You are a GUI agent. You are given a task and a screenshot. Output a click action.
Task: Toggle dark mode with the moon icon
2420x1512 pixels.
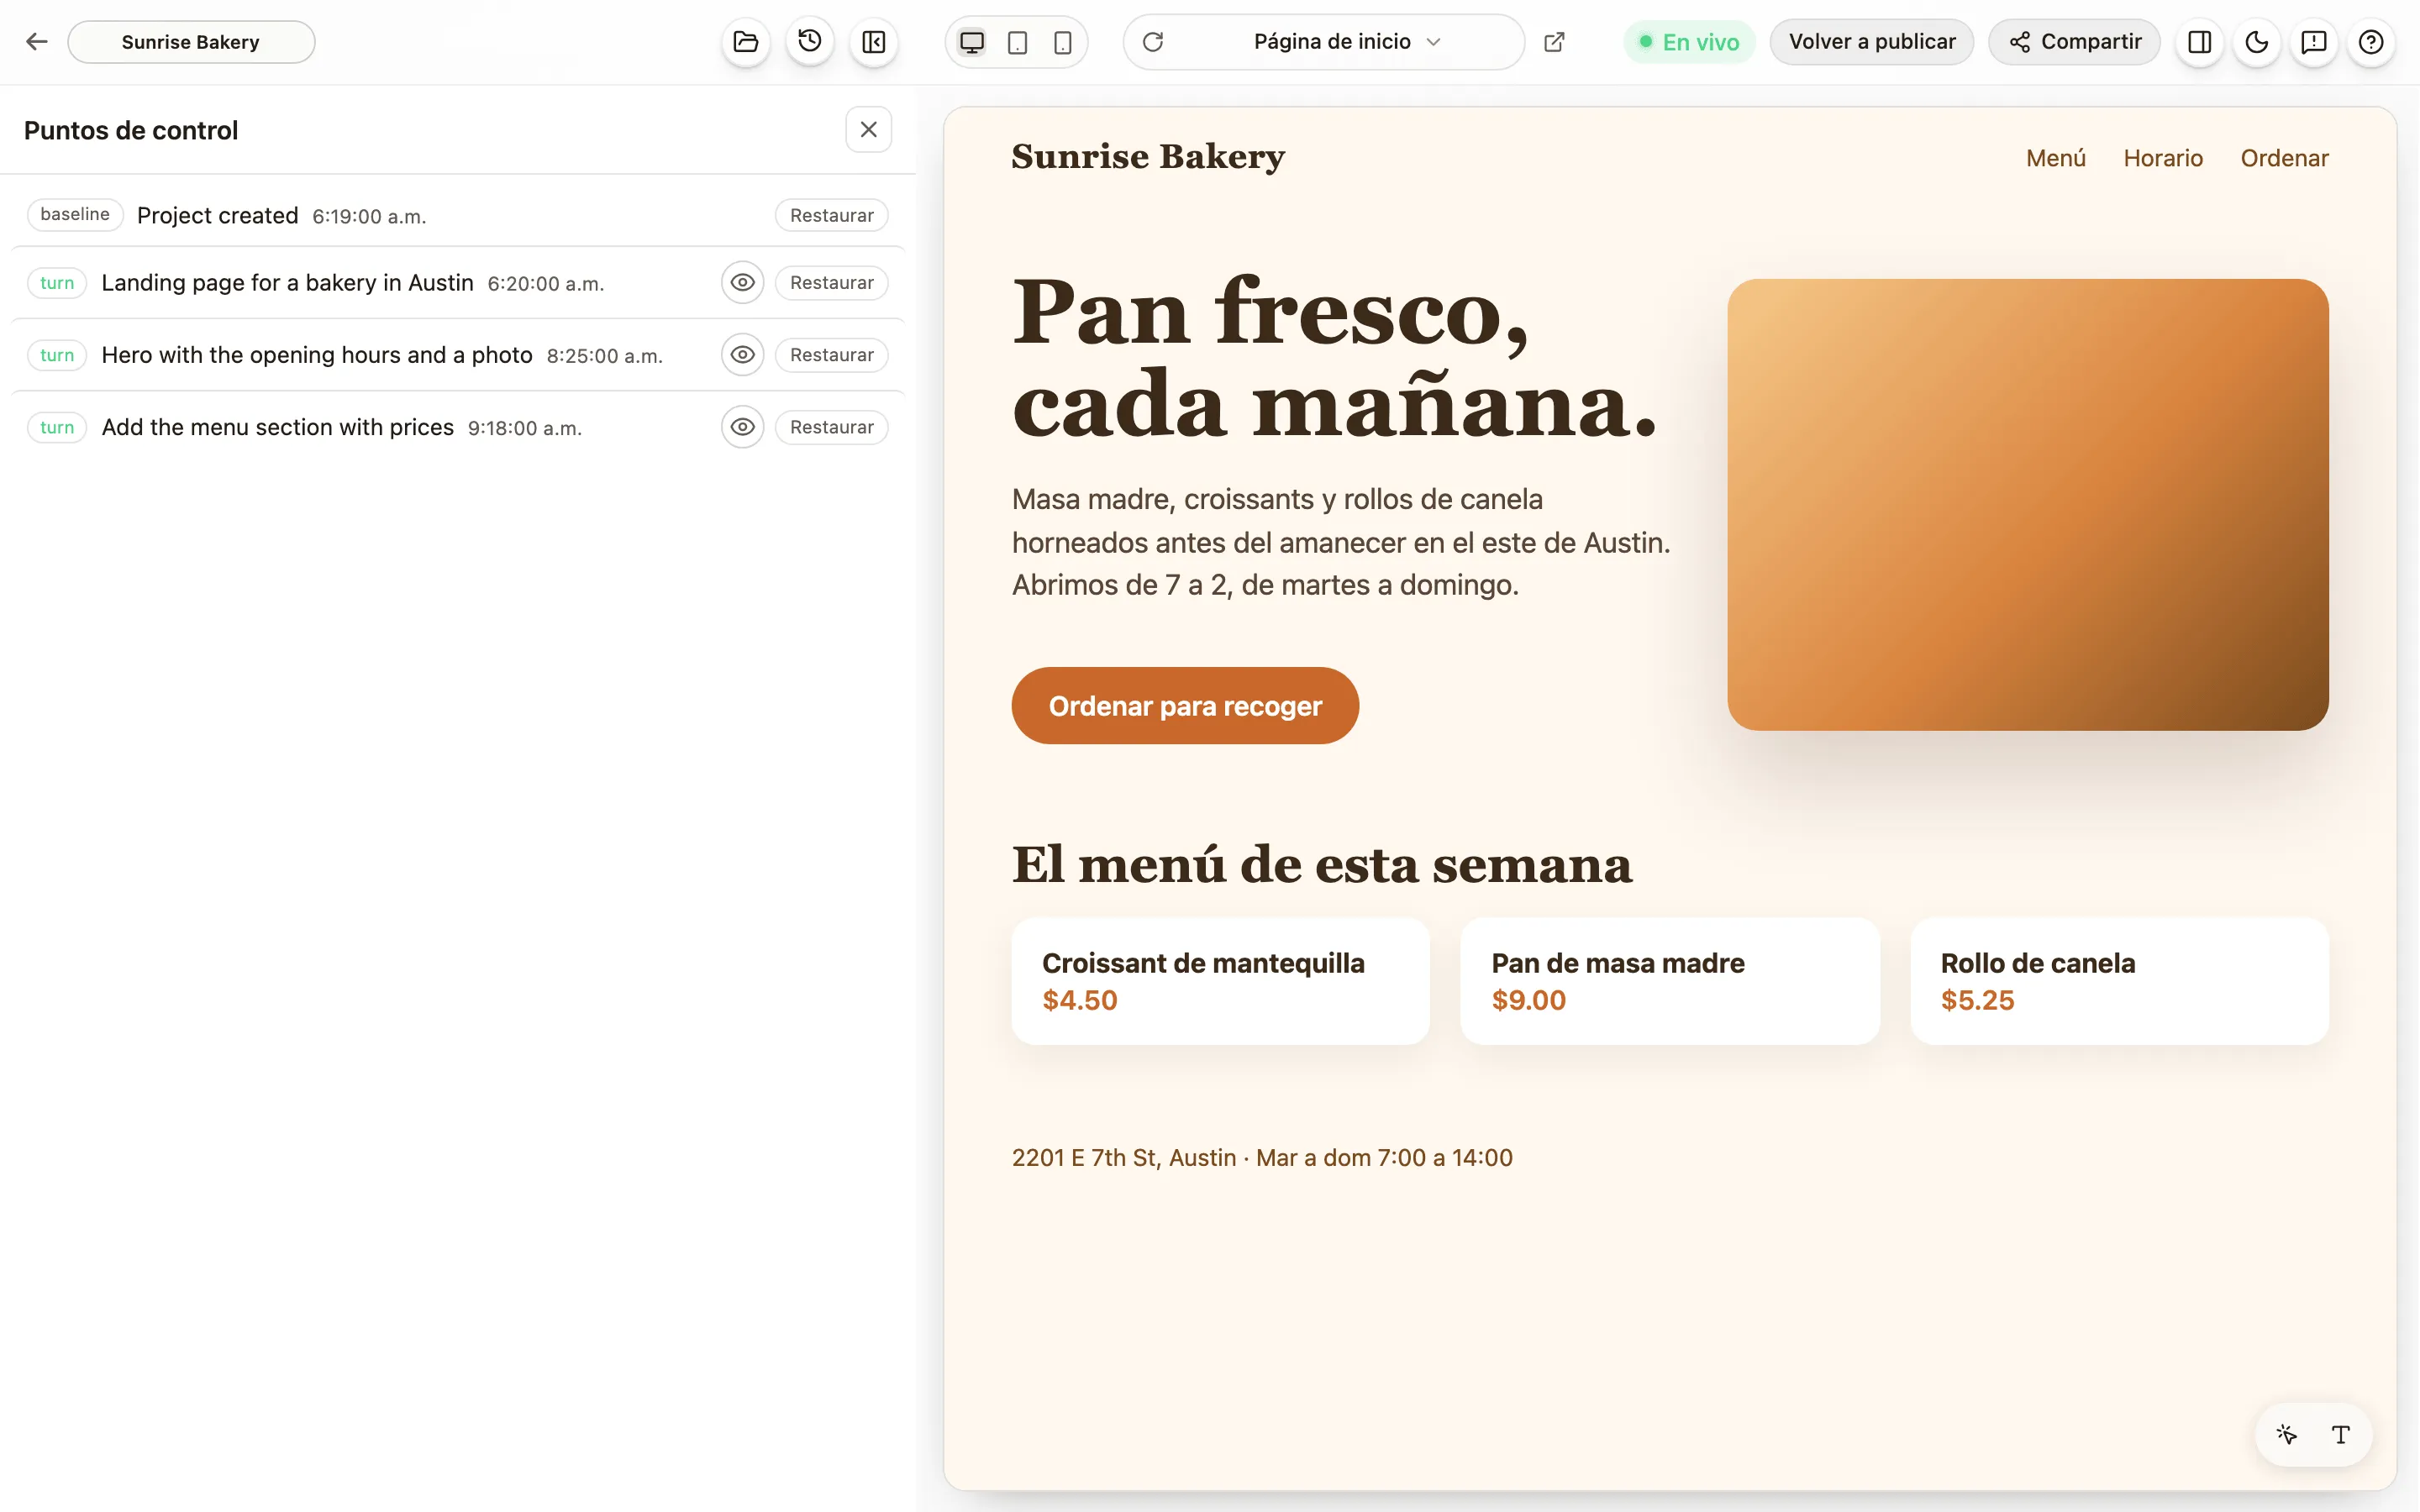[x=2257, y=42]
